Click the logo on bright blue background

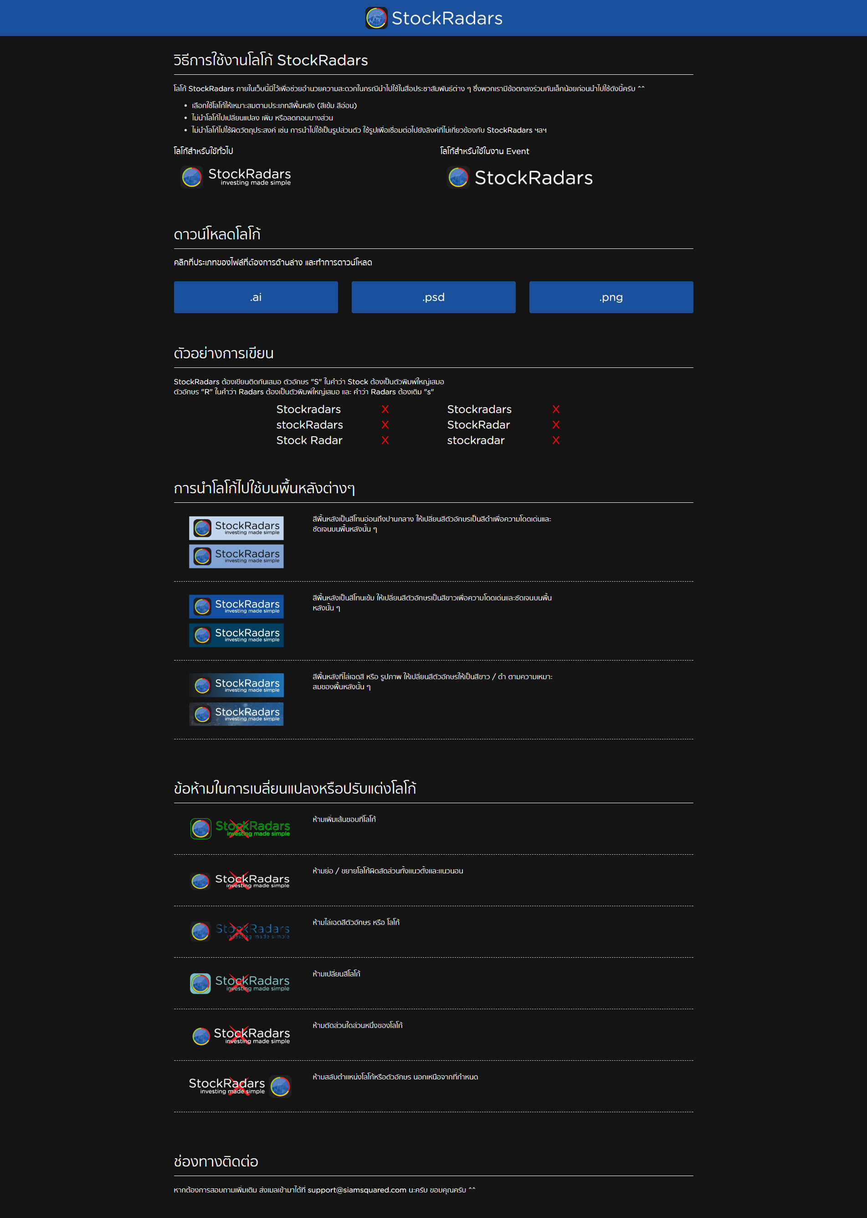pyautogui.click(x=236, y=606)
